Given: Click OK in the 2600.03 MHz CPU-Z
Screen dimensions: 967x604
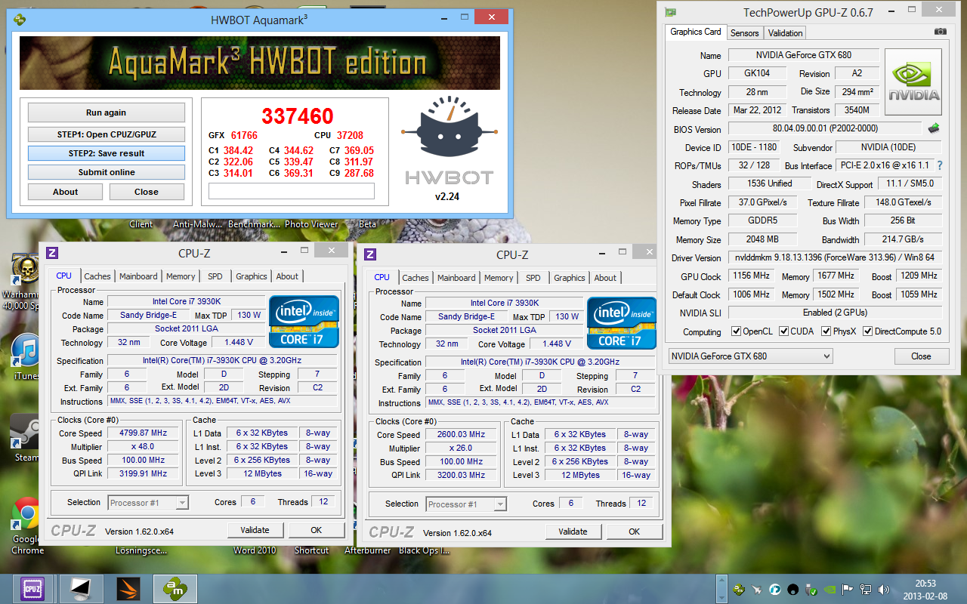Looking at the screenshot, I should pyautogui.click(x=635, y=532).
